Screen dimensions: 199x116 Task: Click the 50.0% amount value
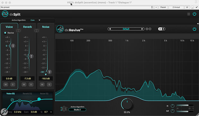pyautogui.click(x=127, y=112)
